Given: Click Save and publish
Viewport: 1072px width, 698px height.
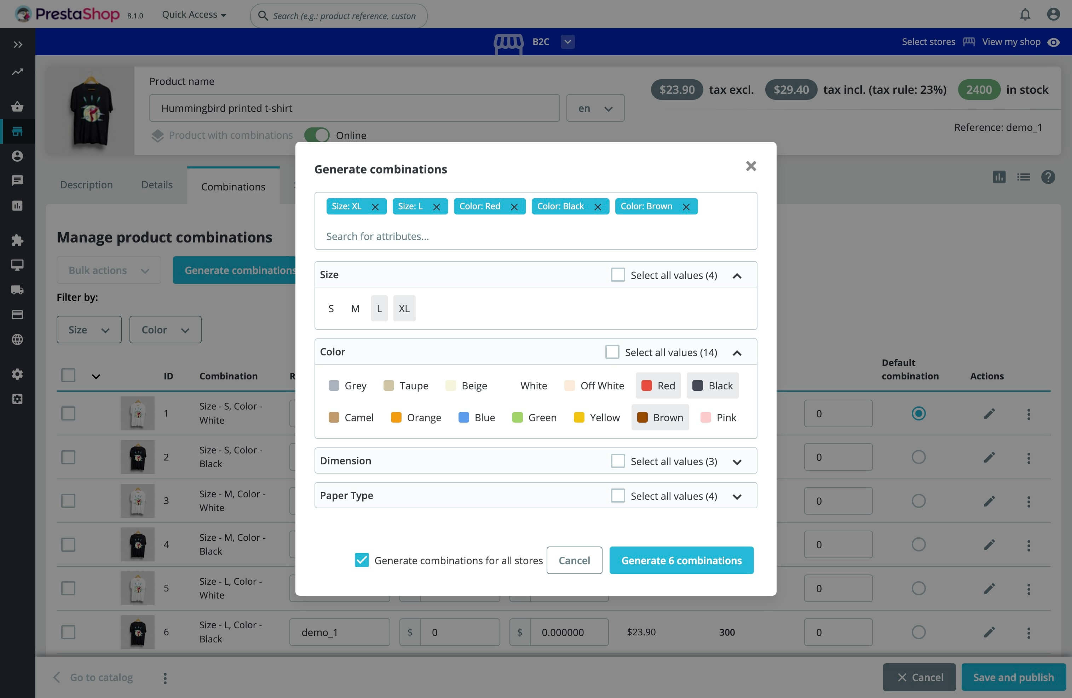Looking at the screenshot, I should pos(1013,677).
